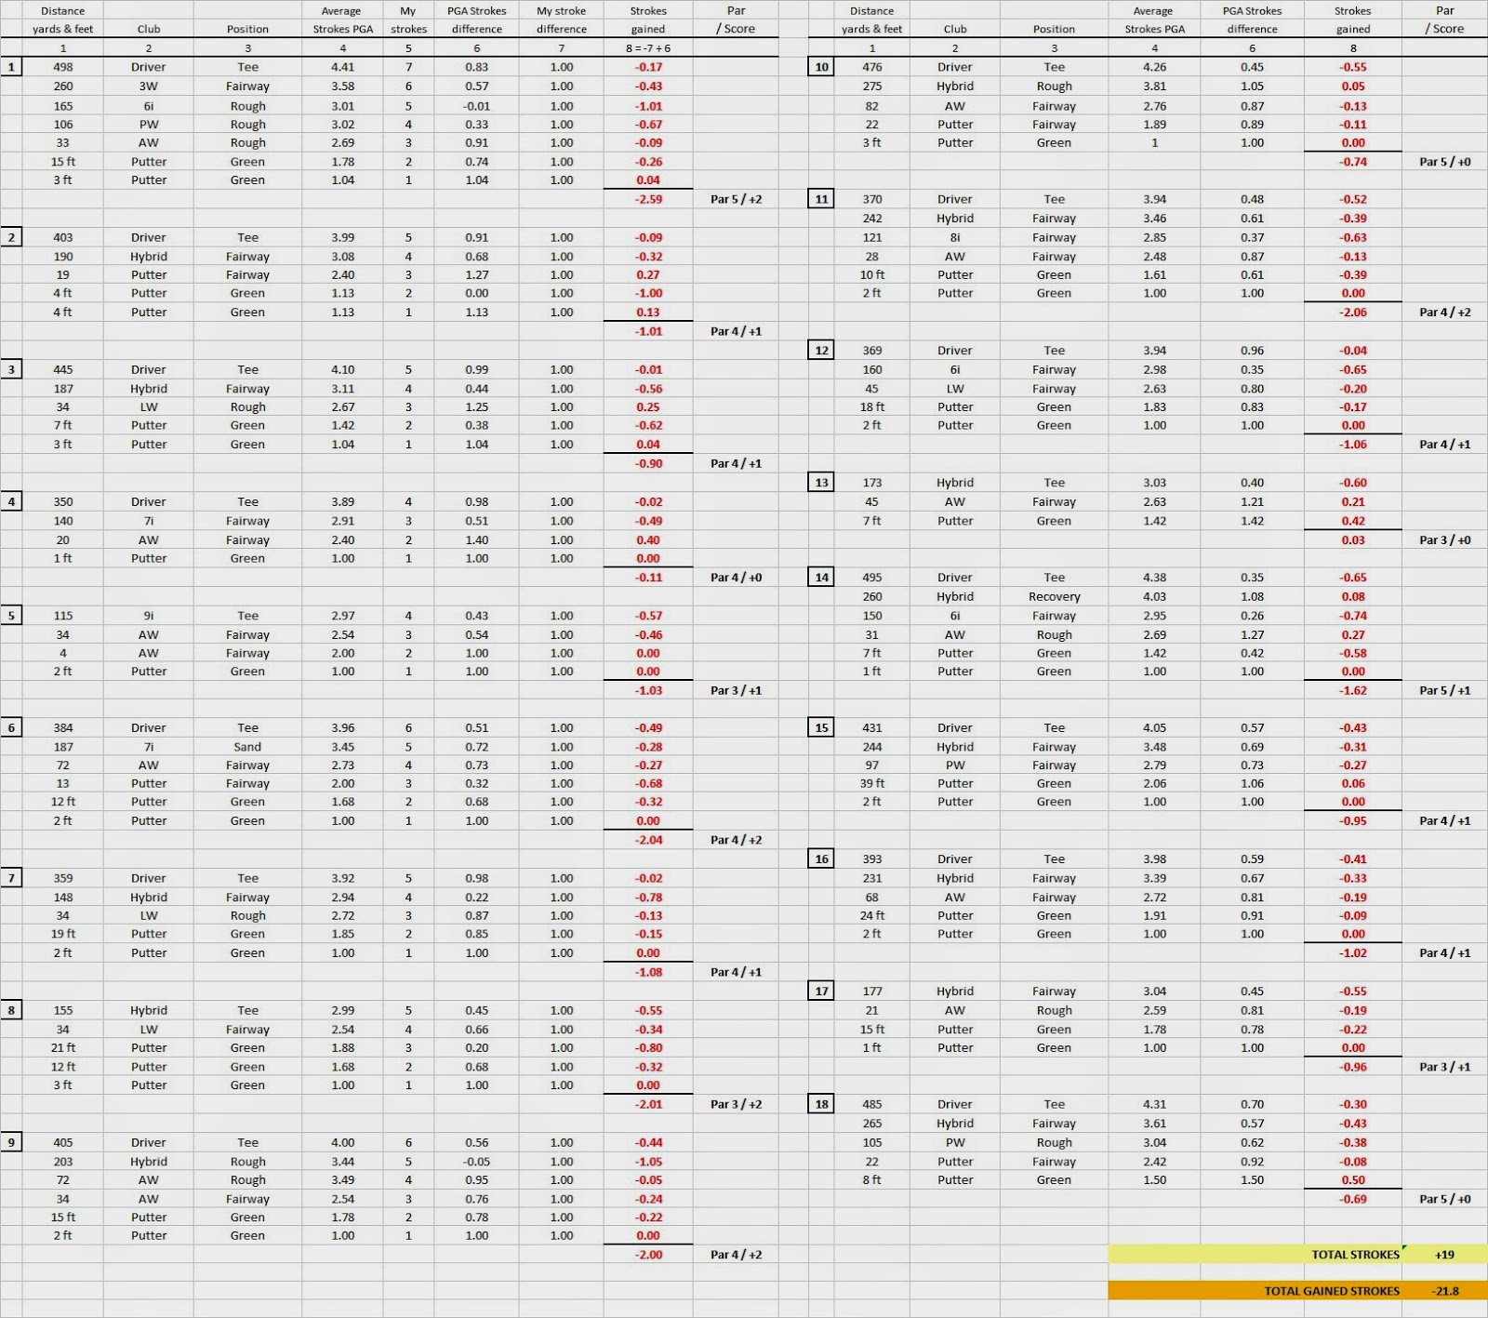Select the Par 3 / +0 score for hole 13
Screen dimensions: 1488x1318
1445,539
